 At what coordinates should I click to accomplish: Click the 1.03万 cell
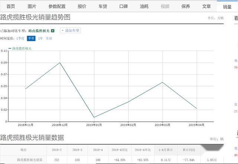pyautogui.click(x=212, y=160)
